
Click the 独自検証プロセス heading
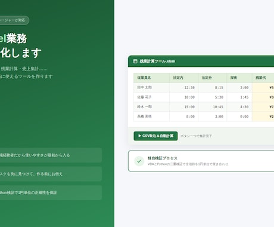pos(163,158)
